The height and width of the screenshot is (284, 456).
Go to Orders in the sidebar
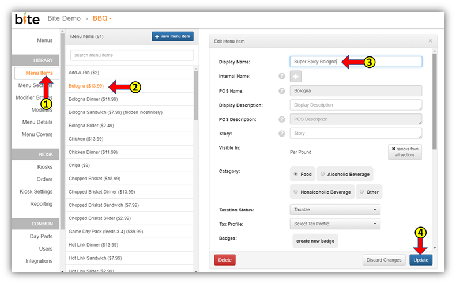[x=44, y=179]
